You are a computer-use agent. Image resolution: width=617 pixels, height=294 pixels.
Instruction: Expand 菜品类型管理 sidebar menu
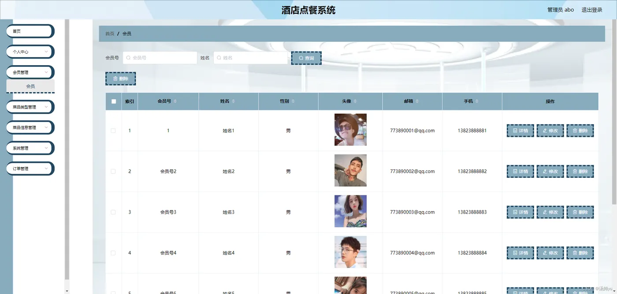click(30, 107)
